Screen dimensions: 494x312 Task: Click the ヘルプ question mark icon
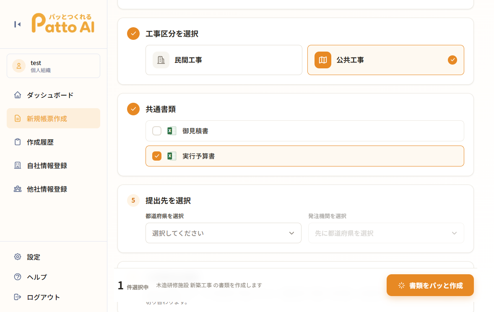pos(18,277)
